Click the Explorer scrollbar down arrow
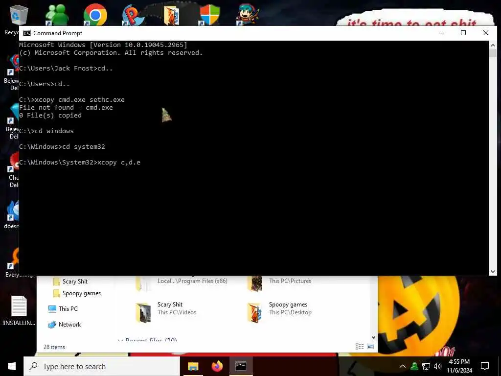This screenshot has height=376, width=501. coord(373,337)
